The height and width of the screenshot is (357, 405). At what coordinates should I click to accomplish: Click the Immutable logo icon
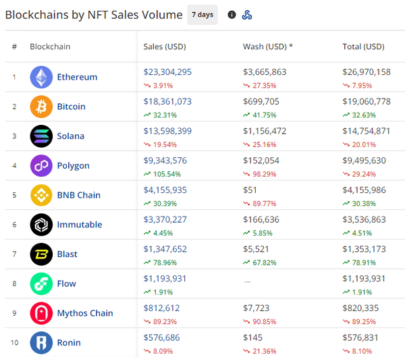click(41, 224)
